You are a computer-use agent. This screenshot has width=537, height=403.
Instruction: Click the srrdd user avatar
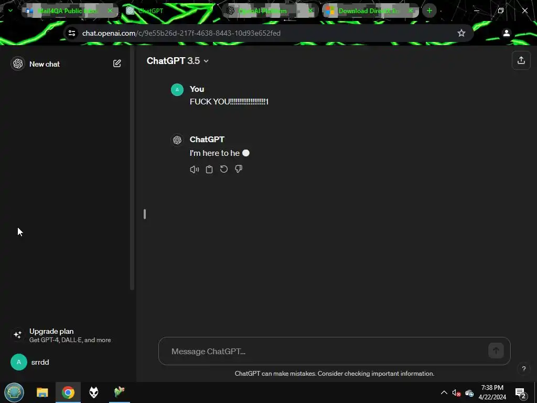tap(19, 362)
